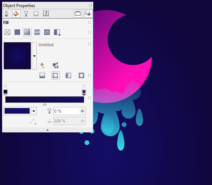This screenshot has height=185, width=212.
Task: Open the Outline properties tab (pen nib)
Action: 6,13
